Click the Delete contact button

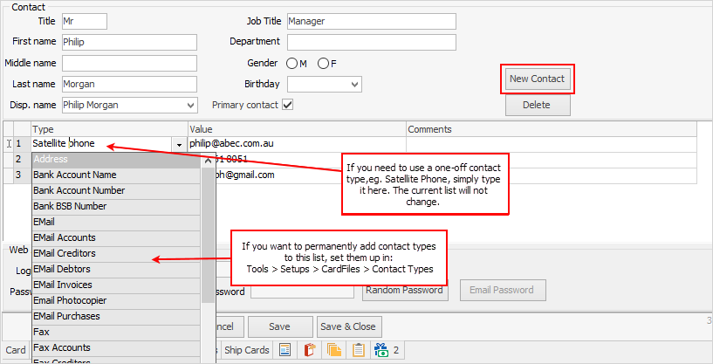point(538,105)
